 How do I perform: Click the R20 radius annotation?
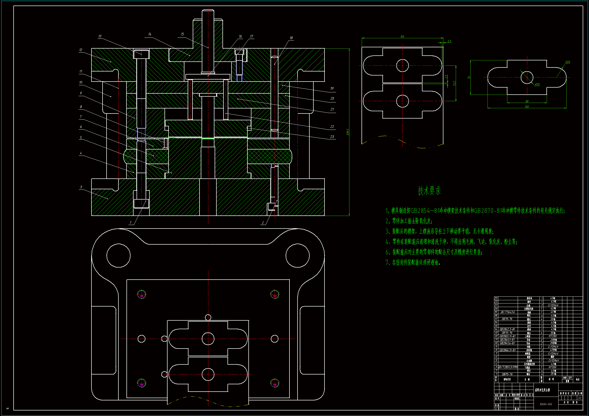[567, 62]
